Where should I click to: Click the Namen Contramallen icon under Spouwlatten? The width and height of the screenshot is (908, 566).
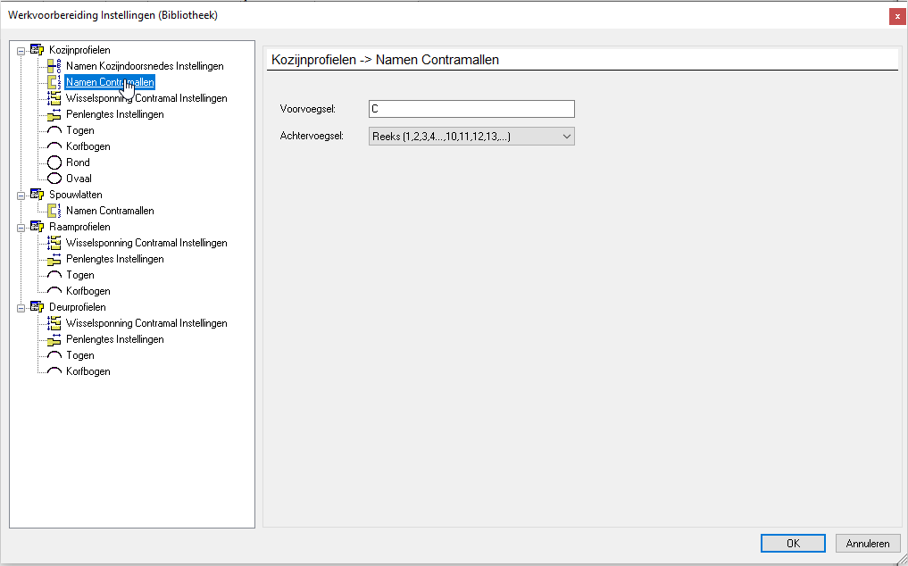click(54, 210)
